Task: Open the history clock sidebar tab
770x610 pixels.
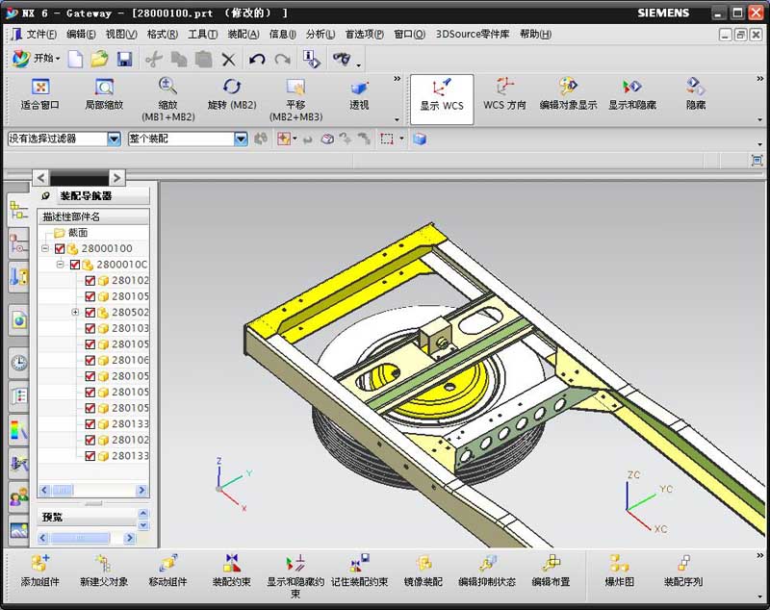Action: click(x=18, y=363)
